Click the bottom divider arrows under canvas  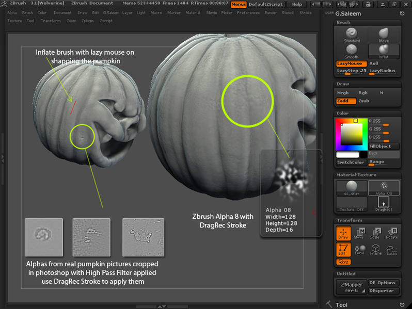(x=162, y=306)
